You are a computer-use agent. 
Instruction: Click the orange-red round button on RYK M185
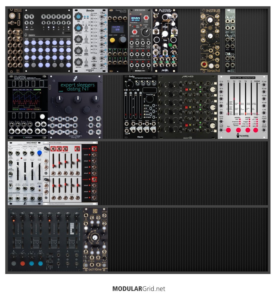pos(22,263)
